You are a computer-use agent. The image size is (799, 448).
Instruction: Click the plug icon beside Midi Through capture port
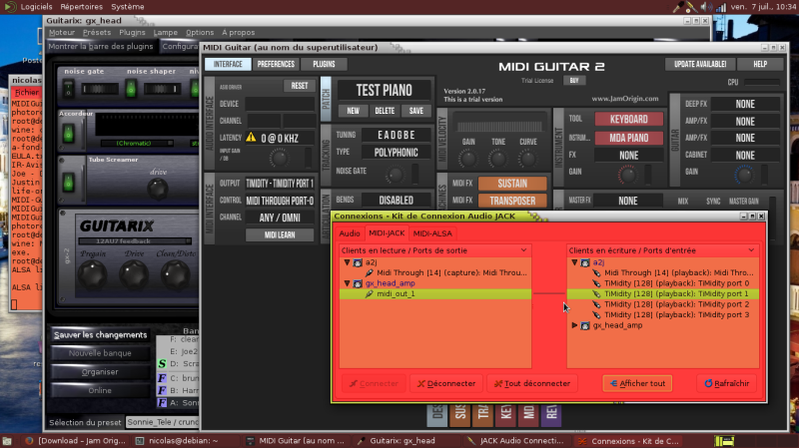[370, 272]
